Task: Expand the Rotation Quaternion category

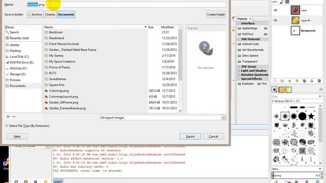Action: (239, 75)
